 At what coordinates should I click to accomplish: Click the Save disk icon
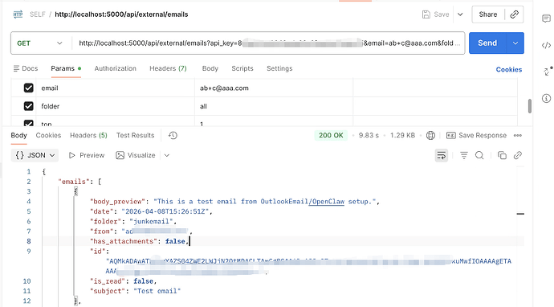pos(426,14)
